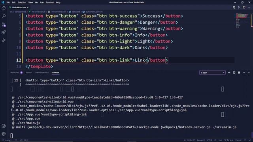
Task: Click the button.btn.btn-link breadcrumb item
Action: click(x=93, y=12)
